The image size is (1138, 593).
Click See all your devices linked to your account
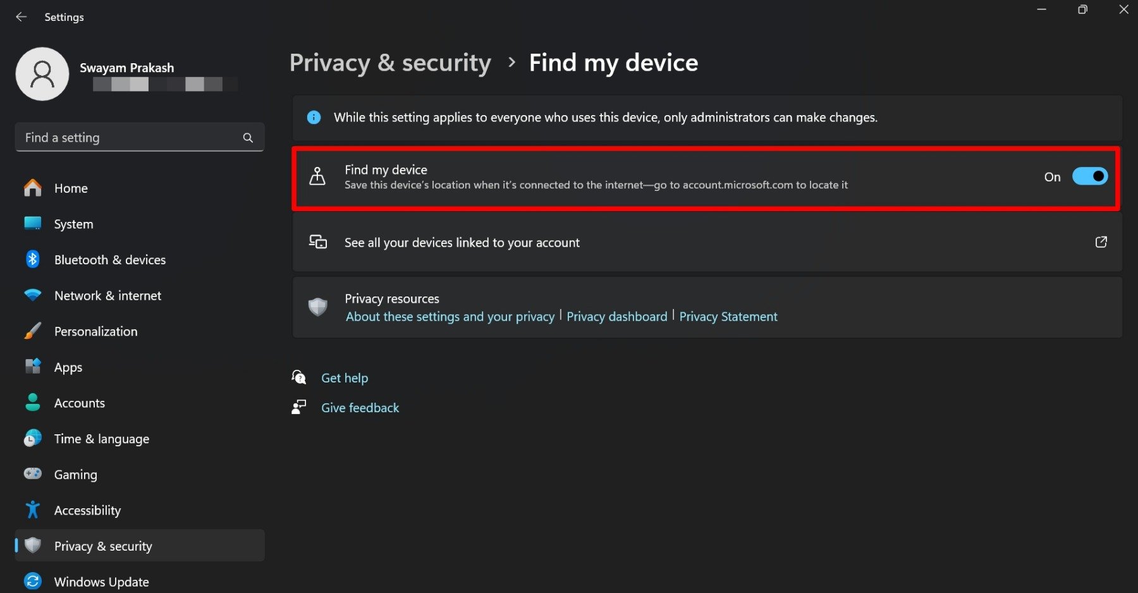pos(462,242)
